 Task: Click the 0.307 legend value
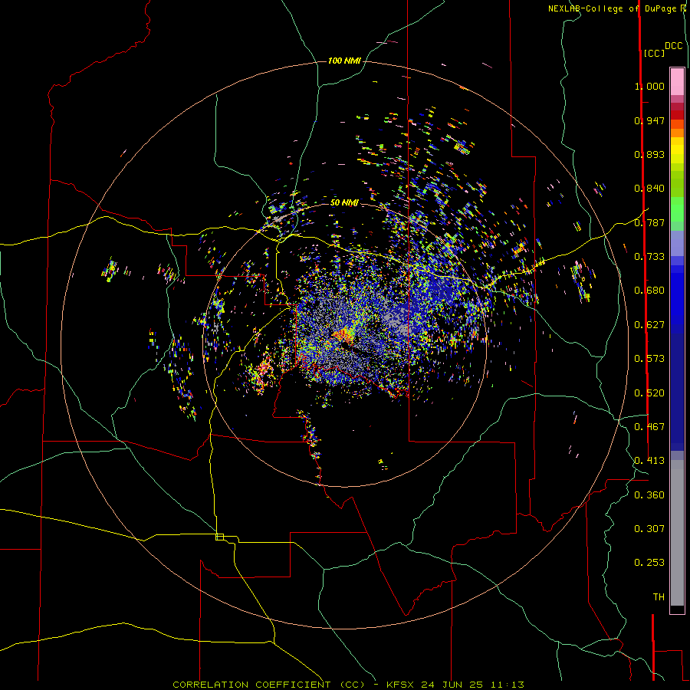(649, 529)
